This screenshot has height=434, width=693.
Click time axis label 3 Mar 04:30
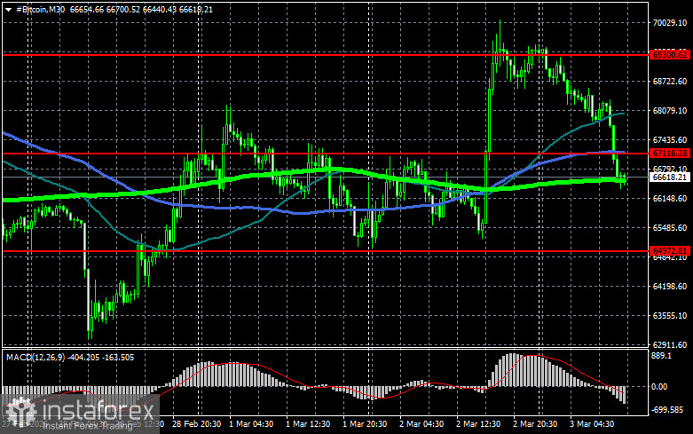pyautogui.click(x=592, y=424)
